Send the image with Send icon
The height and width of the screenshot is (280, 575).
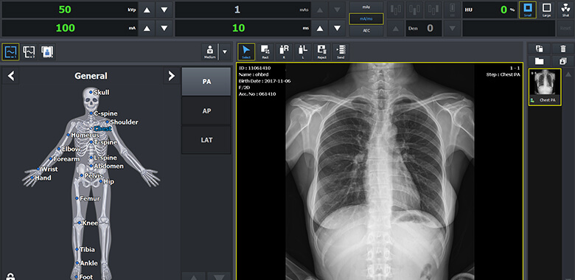[x=341, y=52]
